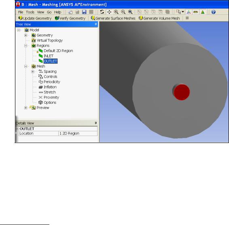Click the New file toolbar icon

click(x=70, y=12)
